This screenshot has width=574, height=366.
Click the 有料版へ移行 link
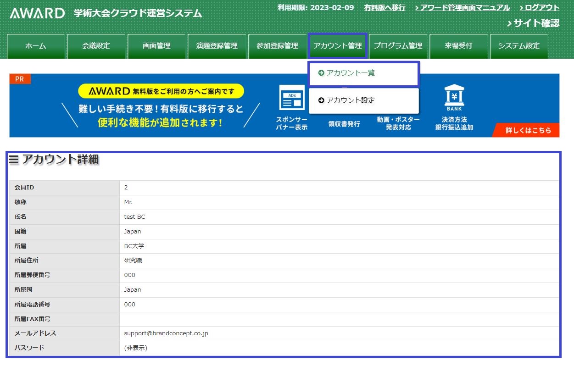coord(385,8)
